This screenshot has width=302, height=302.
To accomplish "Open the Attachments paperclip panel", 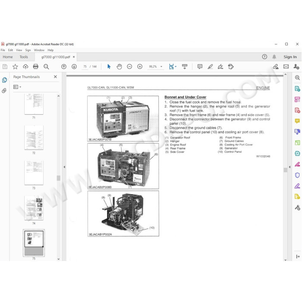I will (x=4, y=91).
